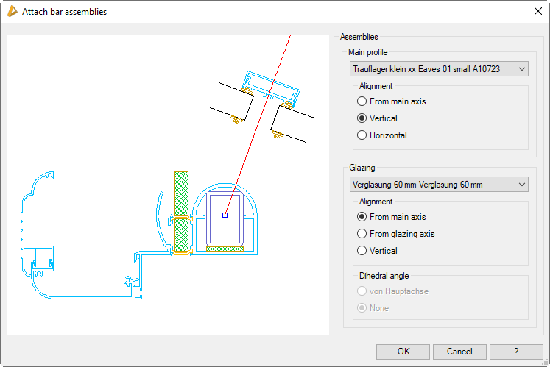Select From main axis under Main profile
This screenshot has height=367, width=550.
362,101
